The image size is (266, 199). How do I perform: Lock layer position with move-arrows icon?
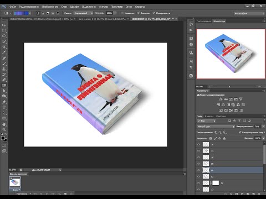[x=220, y=138]
